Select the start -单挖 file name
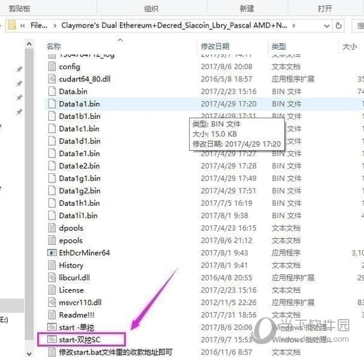 pos(76,328)
